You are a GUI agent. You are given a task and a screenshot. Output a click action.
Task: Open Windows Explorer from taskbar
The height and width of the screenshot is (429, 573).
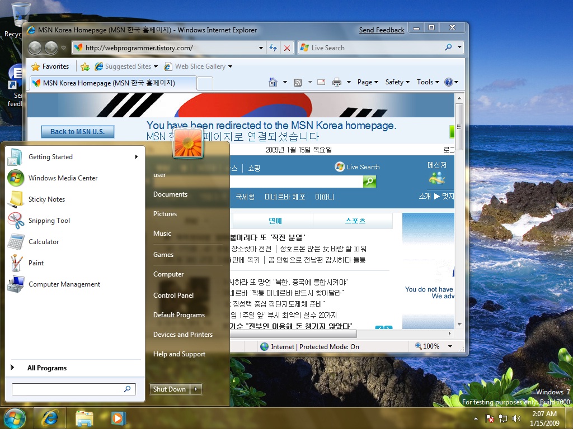click(x=84, y=418)
